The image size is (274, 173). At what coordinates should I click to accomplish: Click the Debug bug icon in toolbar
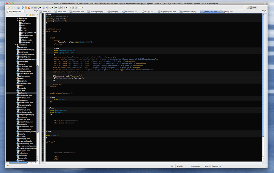51,8
